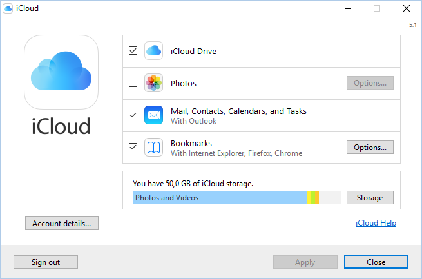
Task: Uncheck the Bookmarks checkbox
Action: [x=133, y=148]
